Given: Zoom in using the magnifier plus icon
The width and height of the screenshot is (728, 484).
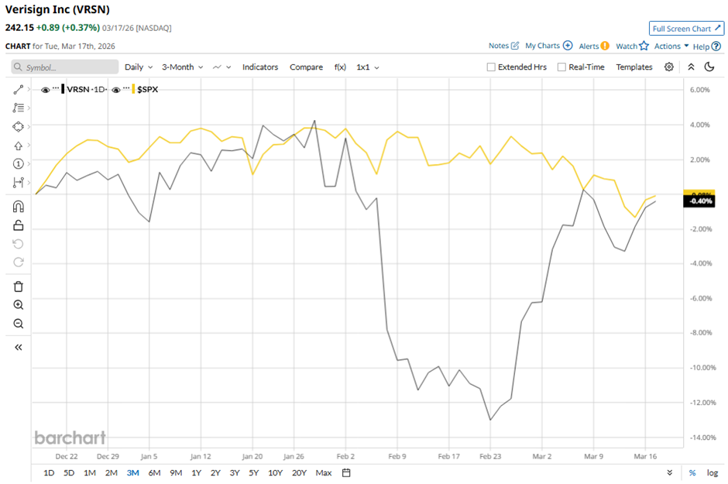Looking at the screenshot, I should 19,305.
